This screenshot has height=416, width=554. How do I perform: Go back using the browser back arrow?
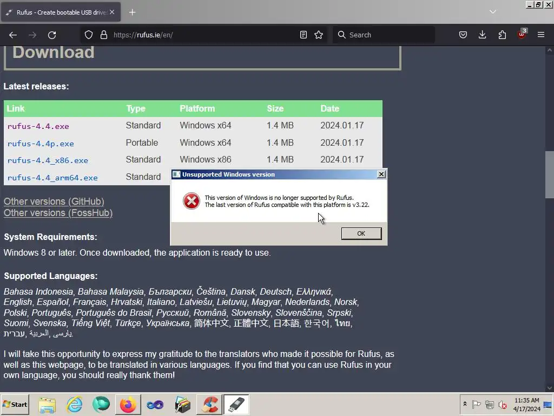pos(13,35)
